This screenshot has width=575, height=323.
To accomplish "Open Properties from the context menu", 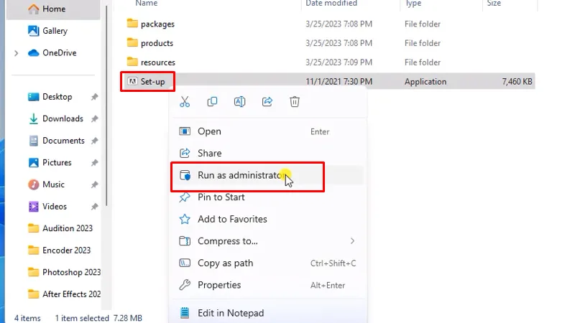I will point(268,285).
